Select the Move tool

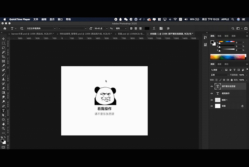pos(3,39)
